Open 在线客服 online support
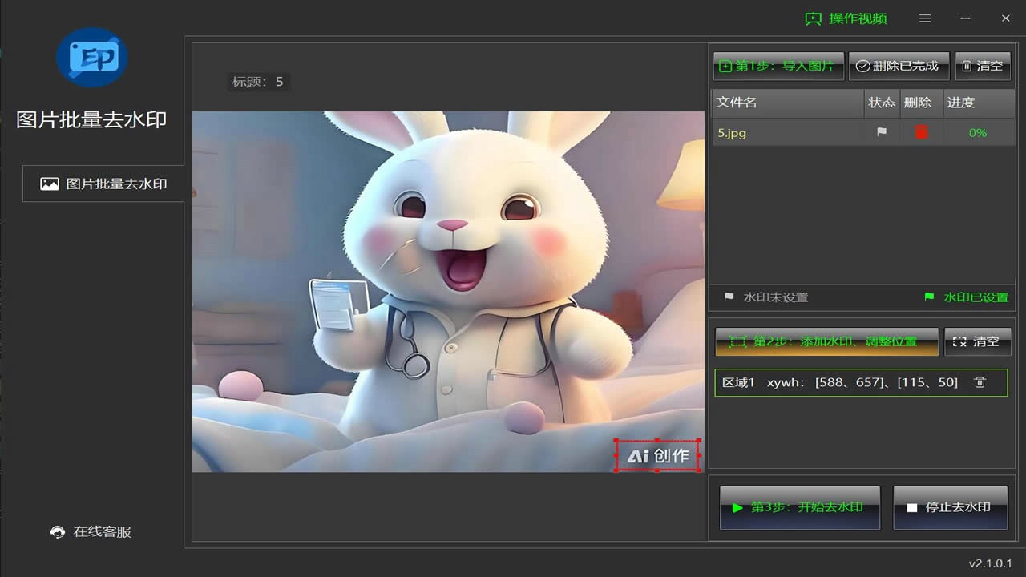Viewport: 1026px width, 577px height. (x=91, y=532)
